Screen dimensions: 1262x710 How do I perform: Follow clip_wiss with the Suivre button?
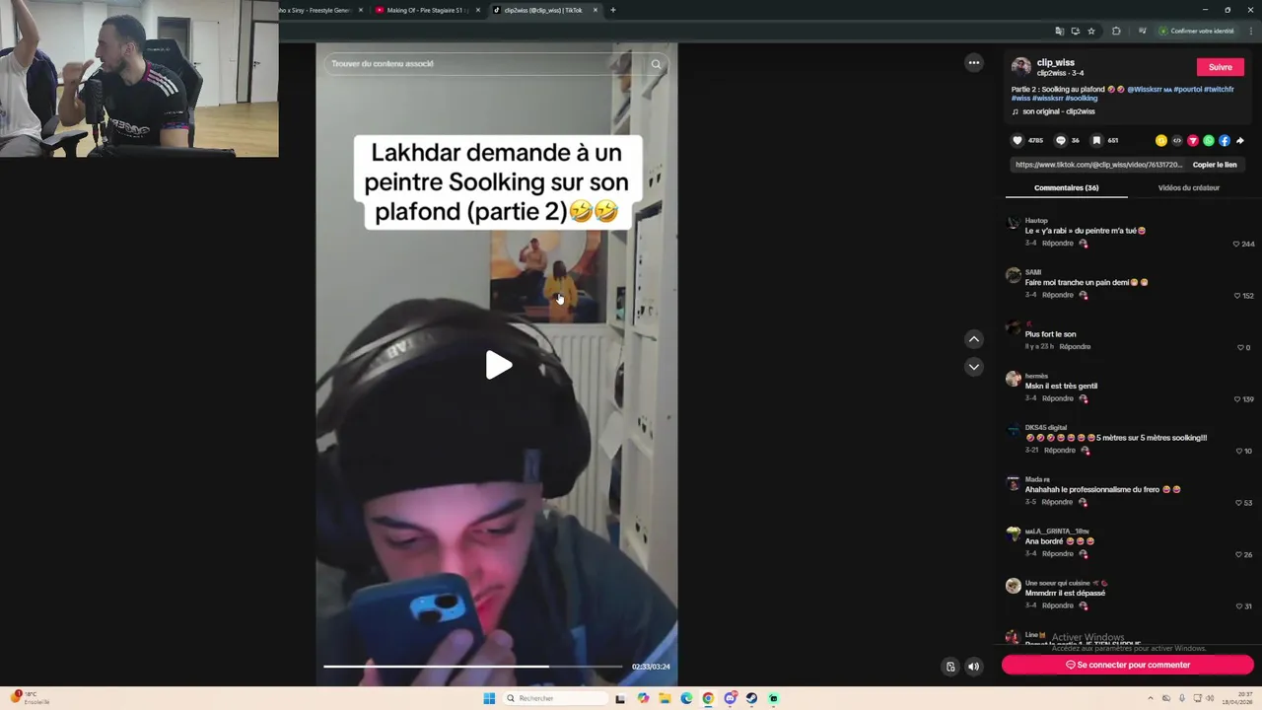(1221, 67)
